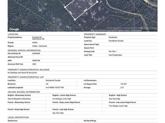Click the Acreage label
The image size is (165, 123).
(87, 88)
